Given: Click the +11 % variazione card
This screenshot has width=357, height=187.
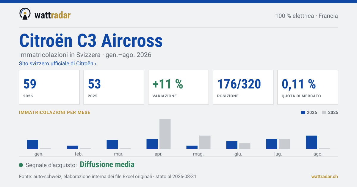Looking at the screenshot, I should pos(178,87).
